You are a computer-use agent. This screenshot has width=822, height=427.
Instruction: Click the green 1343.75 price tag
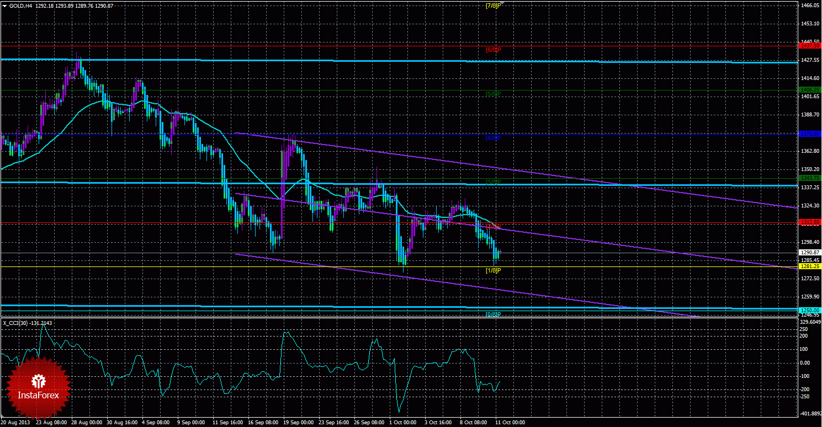(x=809, y=178)
